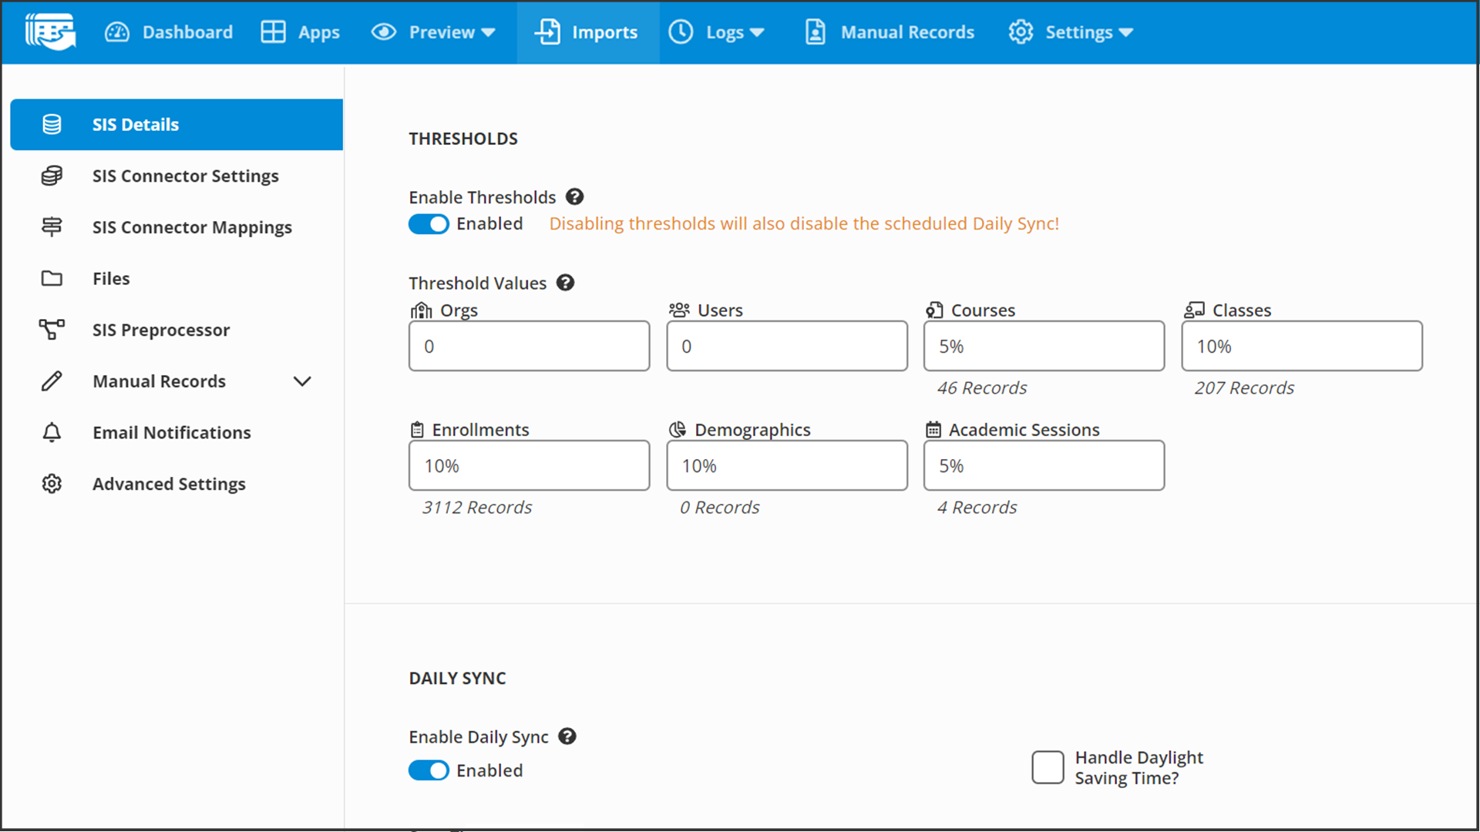Turn off the Enable Daily Sync toggle
The height and width of the screenshot is (832, 1480).
(x=429, y=770)
